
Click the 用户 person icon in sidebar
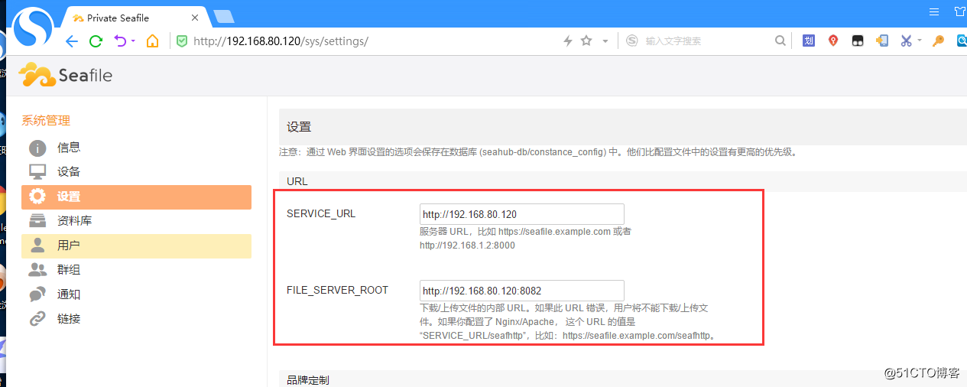37,246
